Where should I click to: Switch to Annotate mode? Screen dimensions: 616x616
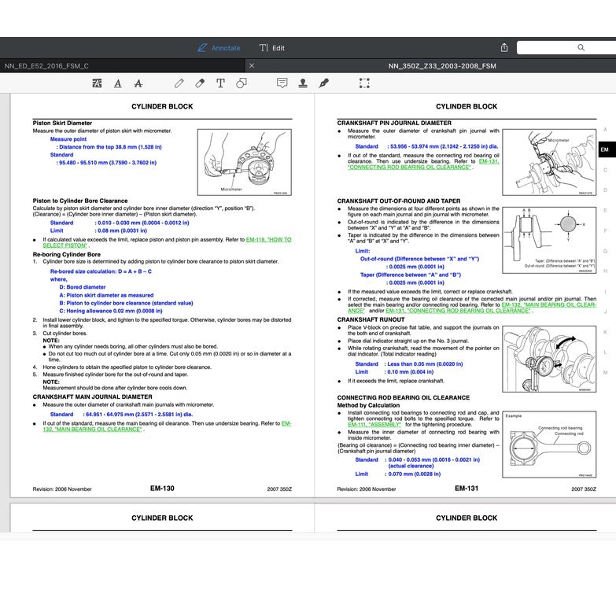pos(219,48)
